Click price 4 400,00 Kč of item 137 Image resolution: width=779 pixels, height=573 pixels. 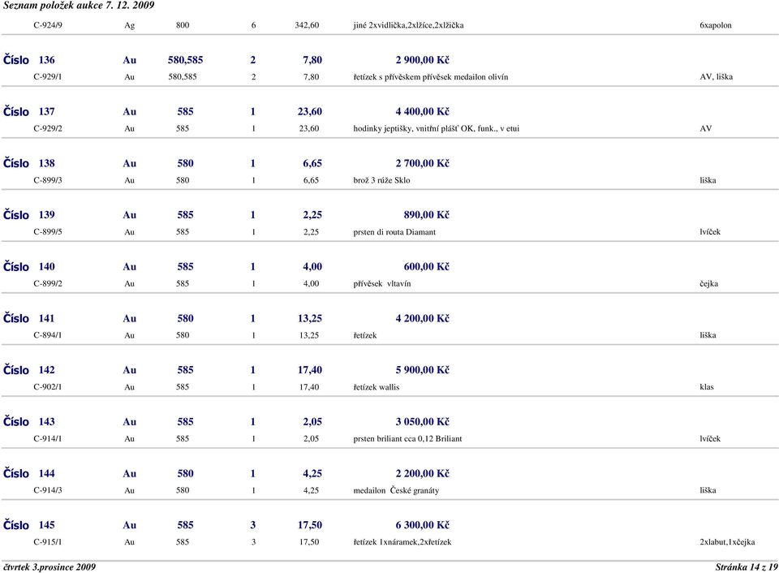click(422, 112)
